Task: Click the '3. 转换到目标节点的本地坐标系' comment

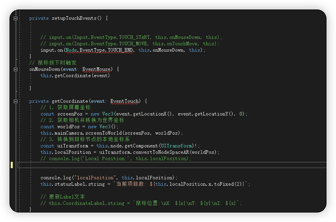Action: [85, 139]
